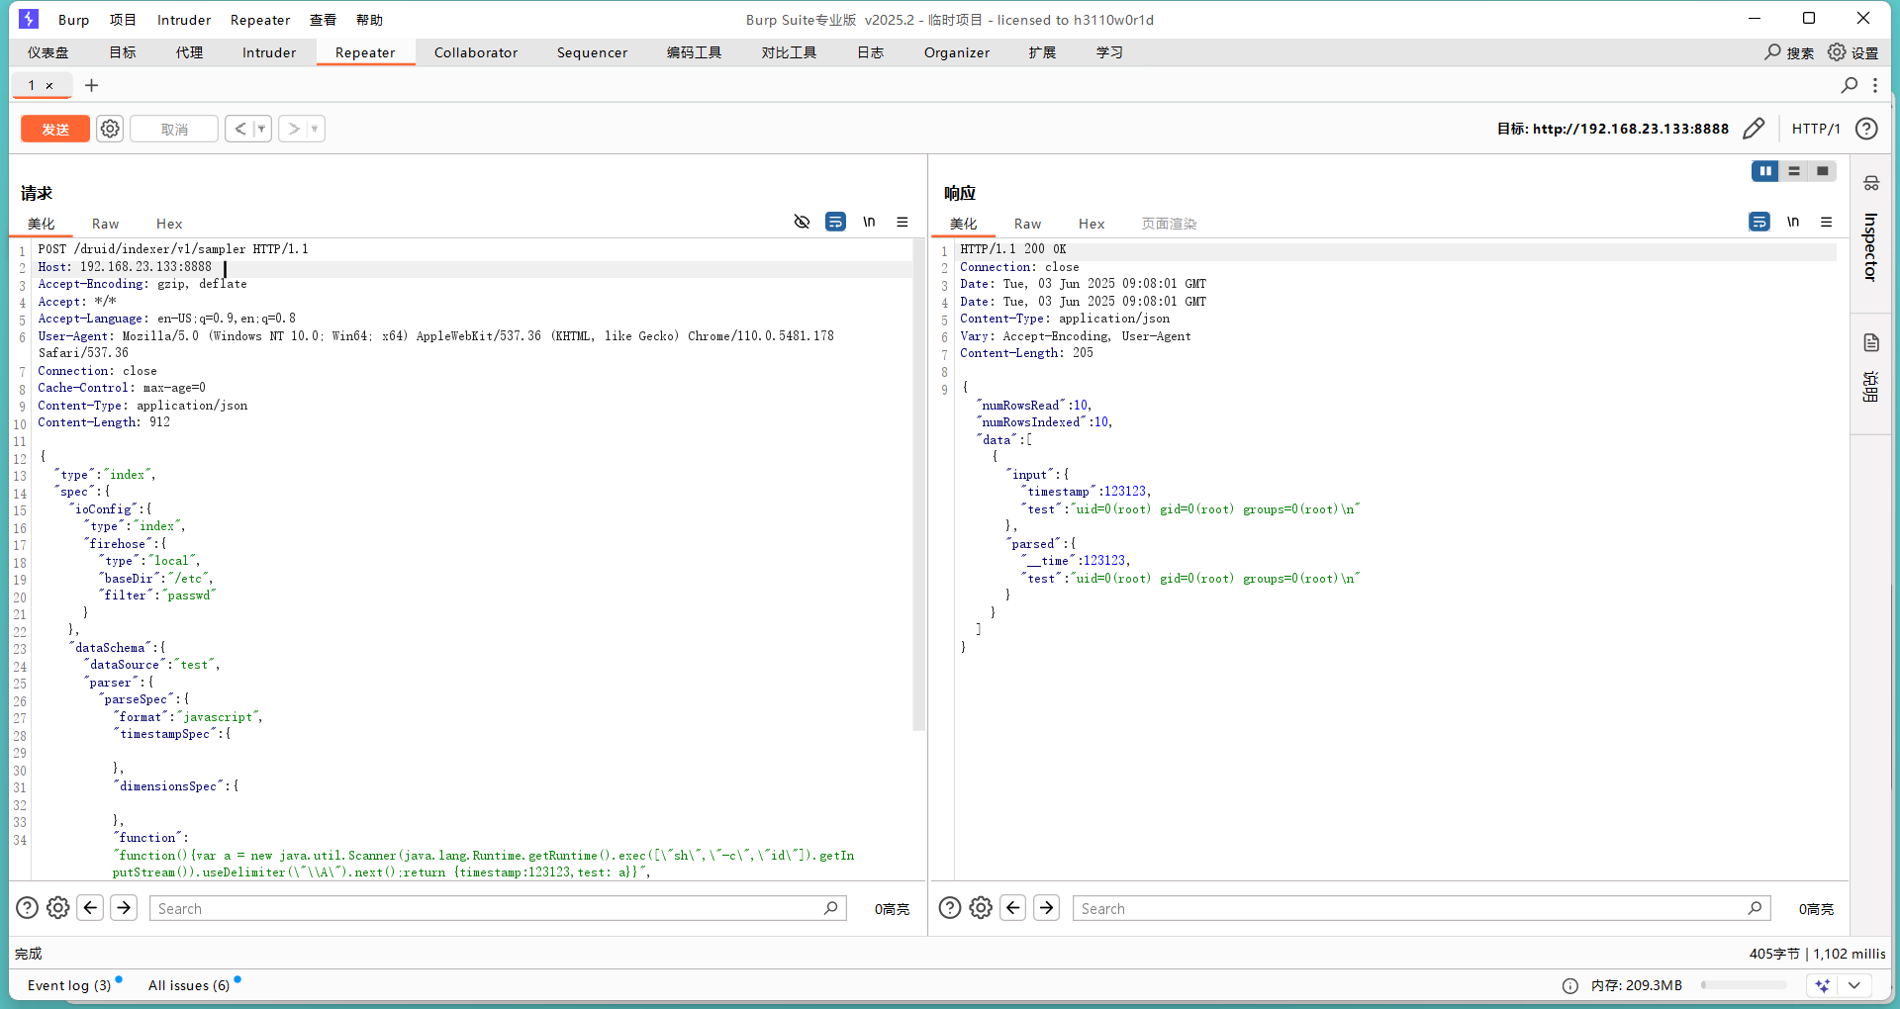Toggle hide non-printable characters in request

coord(803,222)
